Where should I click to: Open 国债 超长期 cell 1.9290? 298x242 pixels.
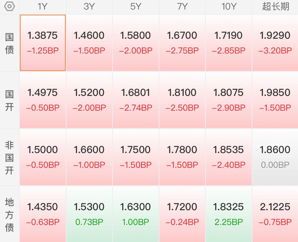coord(275,43)
